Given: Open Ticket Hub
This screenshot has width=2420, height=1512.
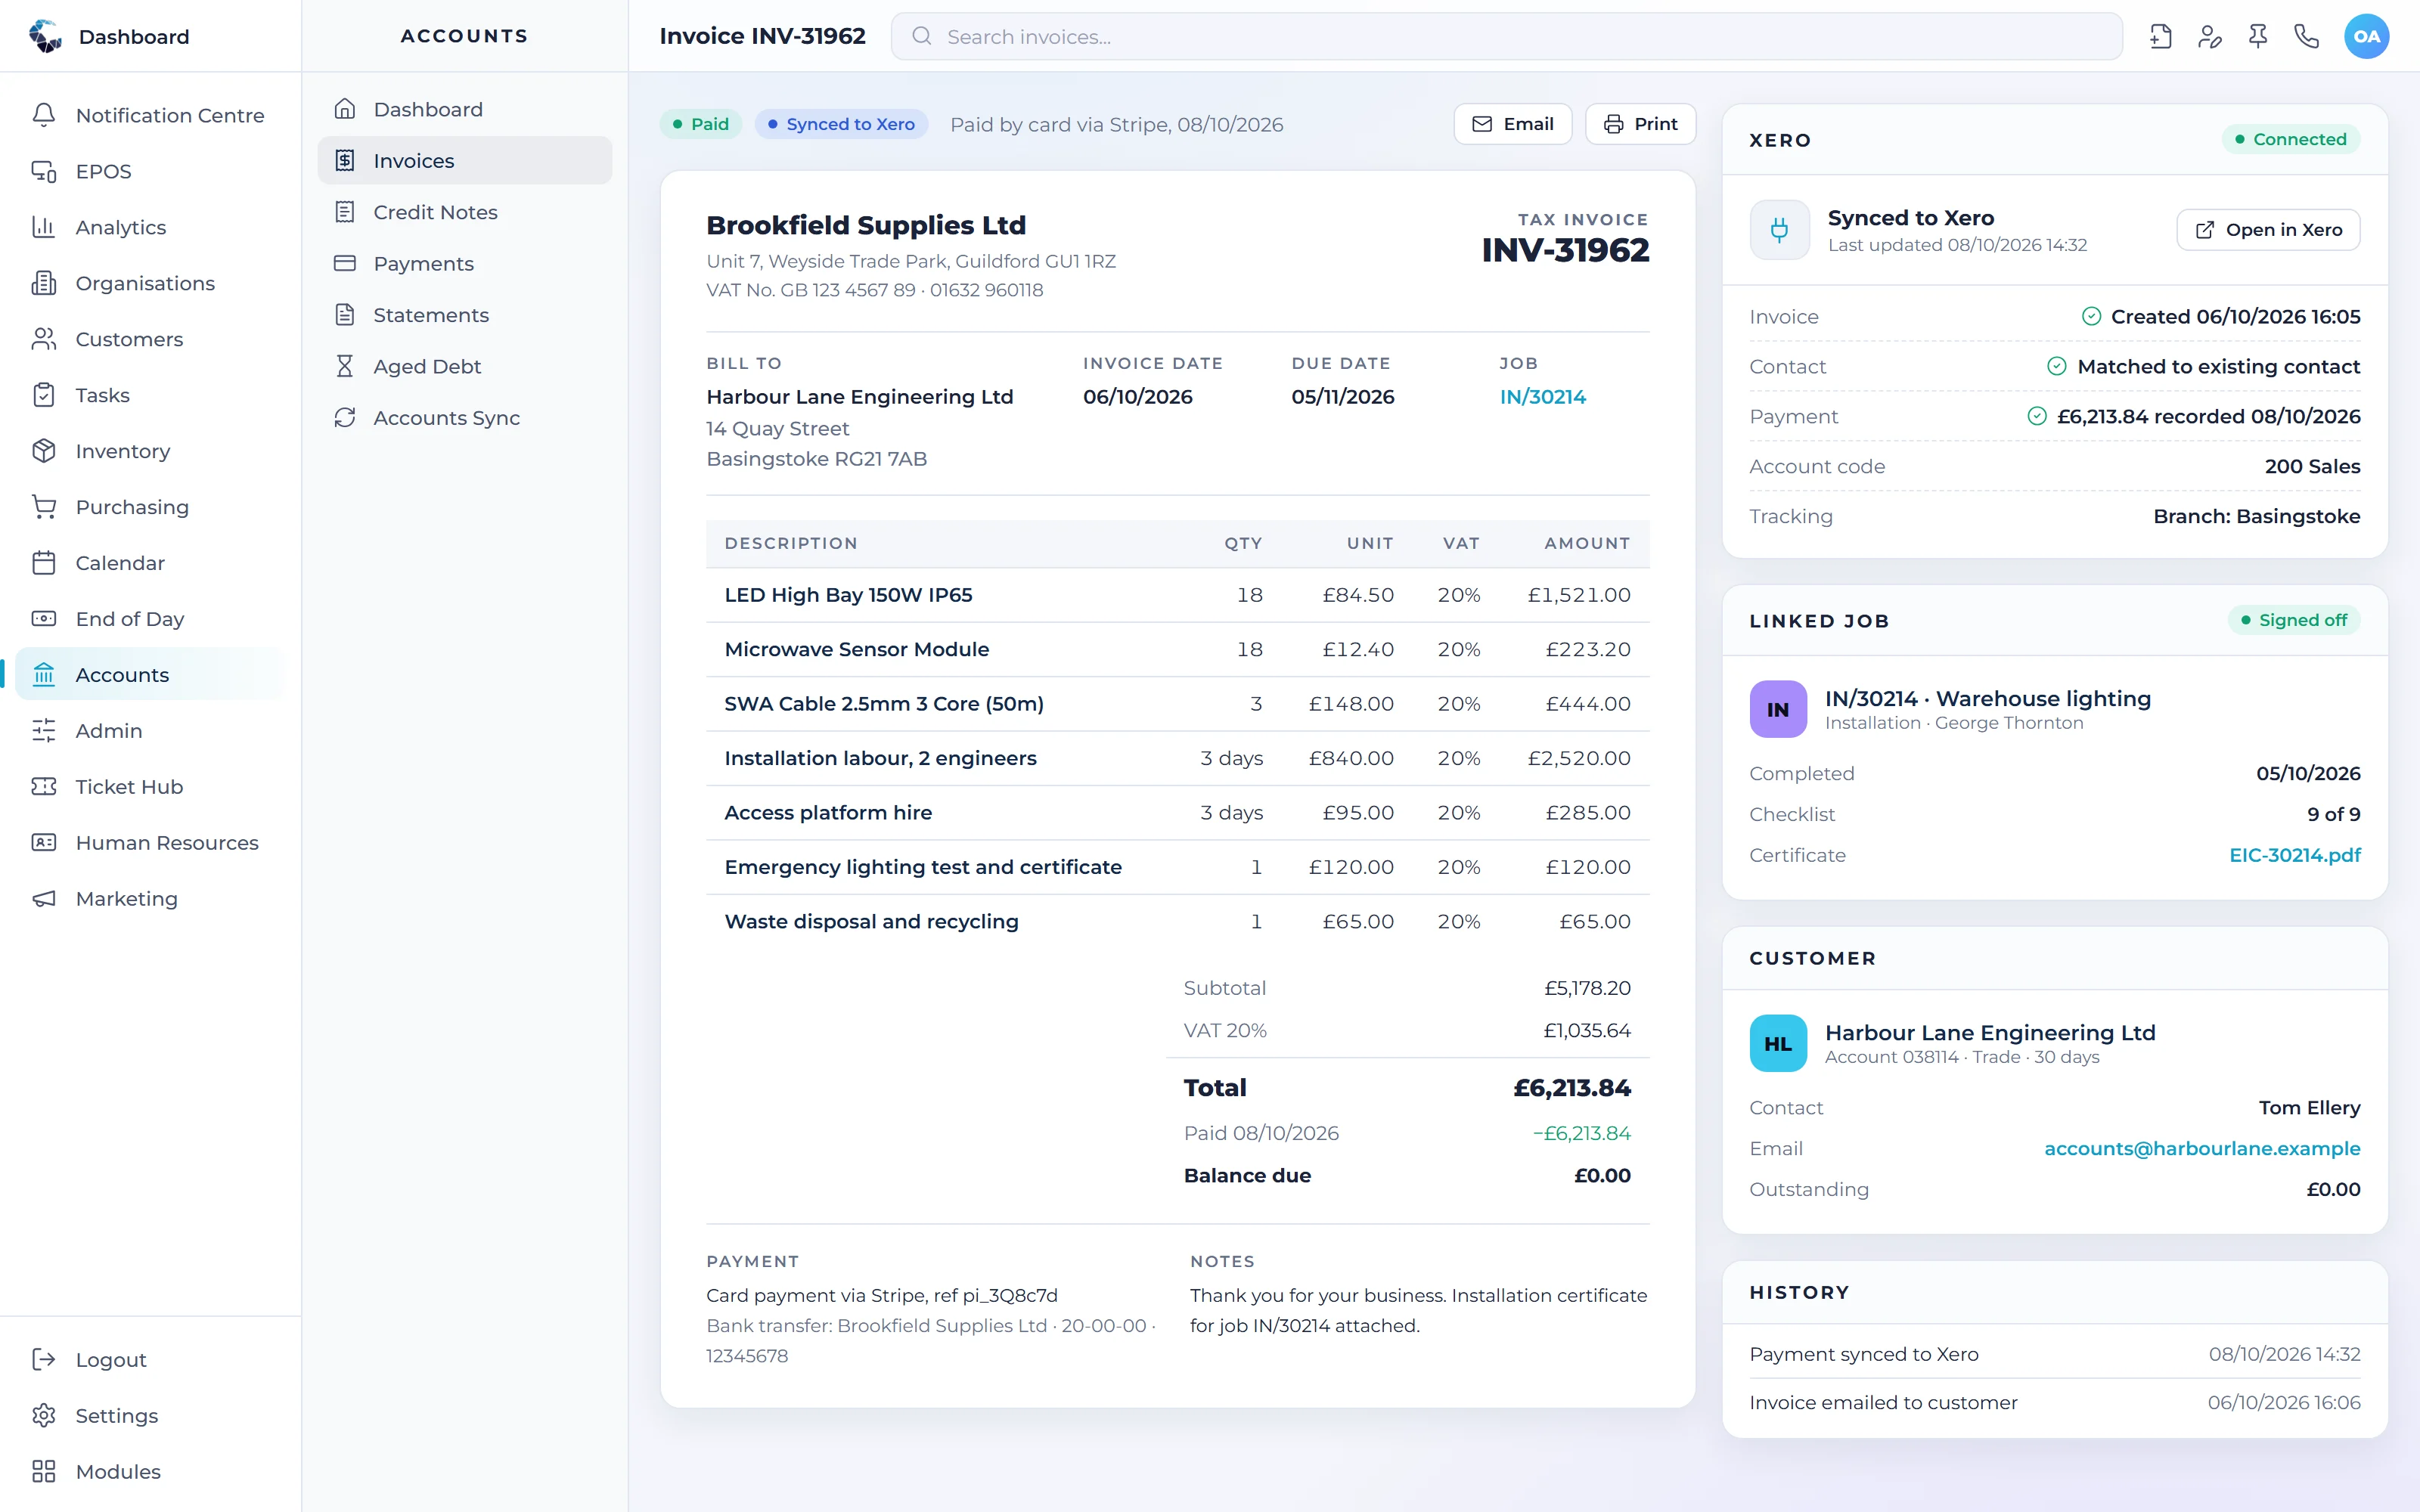Looking at the screenshot, I should 150,787.
